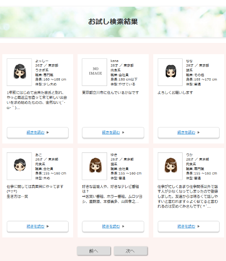226x261 pixels.
Task: Click kana's NO IMAGE placeholder
Action: [94, 72]
